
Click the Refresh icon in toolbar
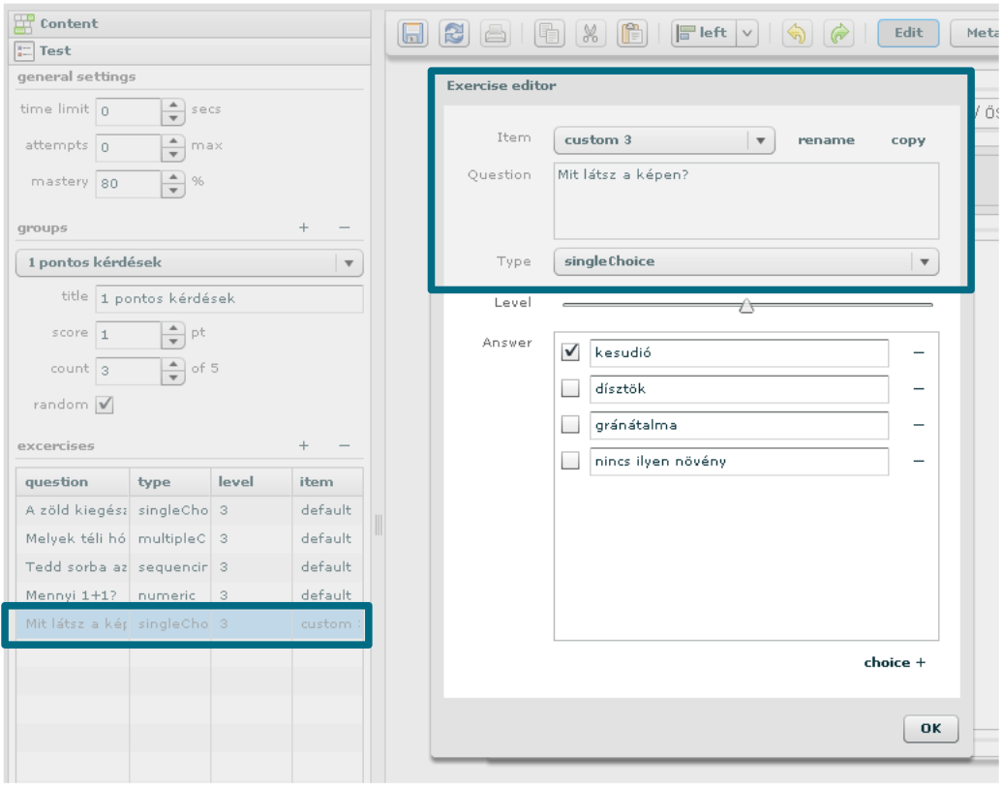454,34
